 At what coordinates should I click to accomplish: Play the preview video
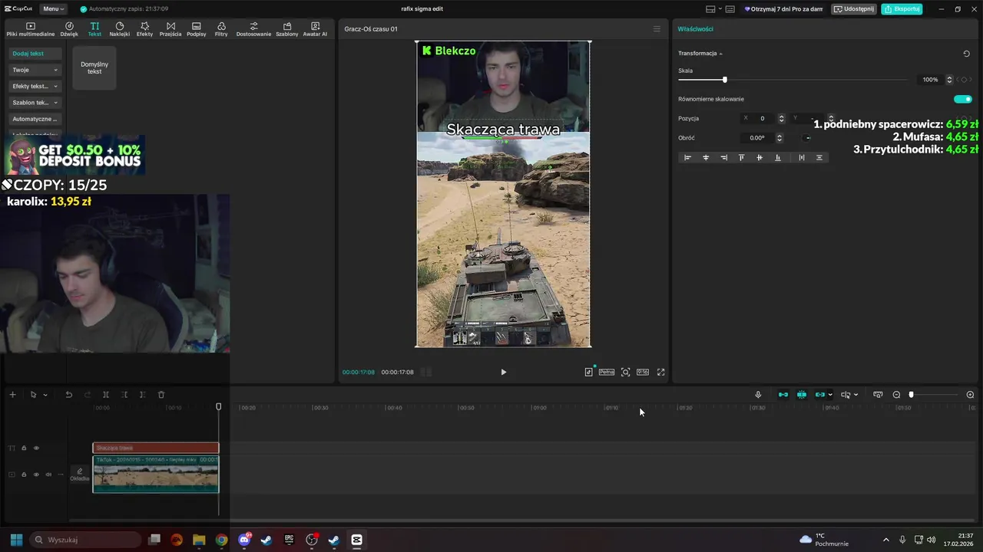tap(504, 372)
